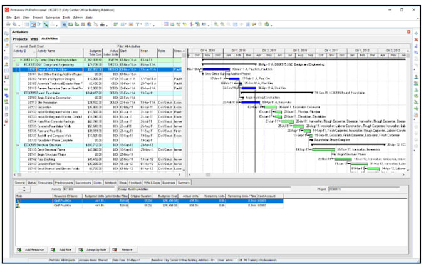The width and height of the screenshot is (426, 267).
Task: Click the top folder icon in the left sidebar
Action: tap(6, 33)
